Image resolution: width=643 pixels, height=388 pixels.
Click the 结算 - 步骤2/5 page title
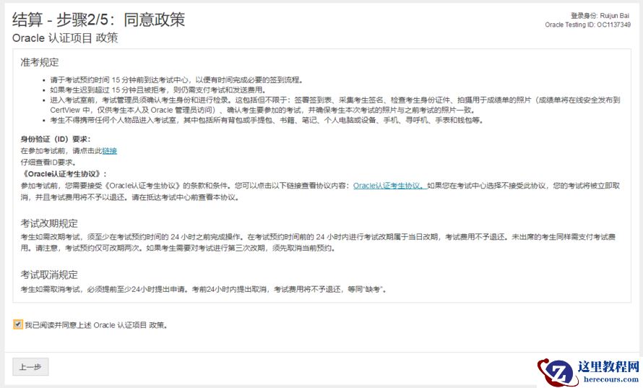pyautogui.click(x=98, y=20)
